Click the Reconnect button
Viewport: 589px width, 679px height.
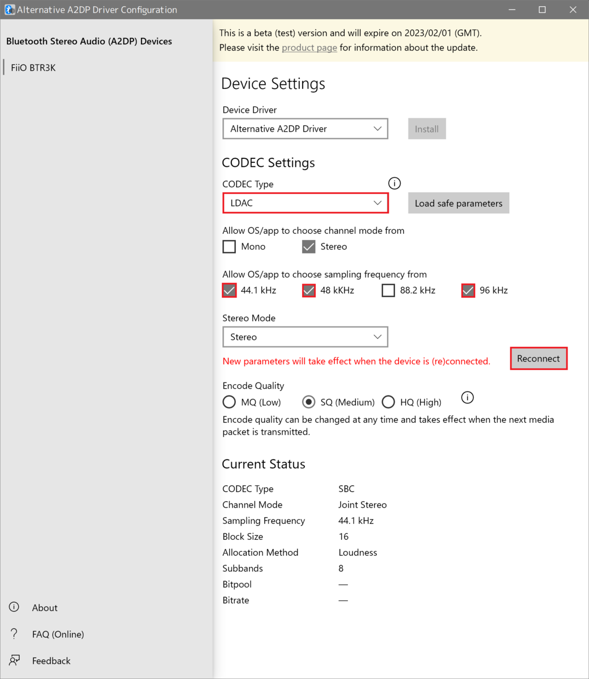pyautogui.click(x=539, y=358)
